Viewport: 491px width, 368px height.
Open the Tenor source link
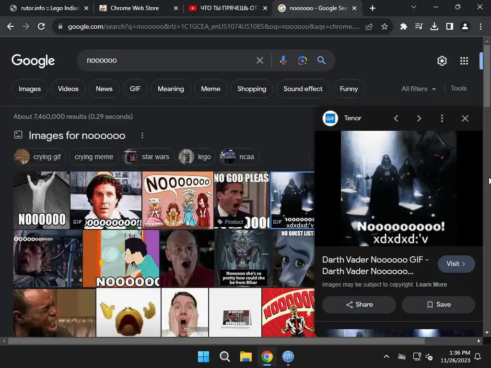pyautogui.click(x=342, y=118)
